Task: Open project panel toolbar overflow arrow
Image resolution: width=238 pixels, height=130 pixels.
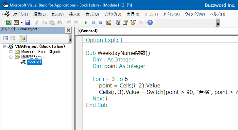Action: click(x=70, y=38)
